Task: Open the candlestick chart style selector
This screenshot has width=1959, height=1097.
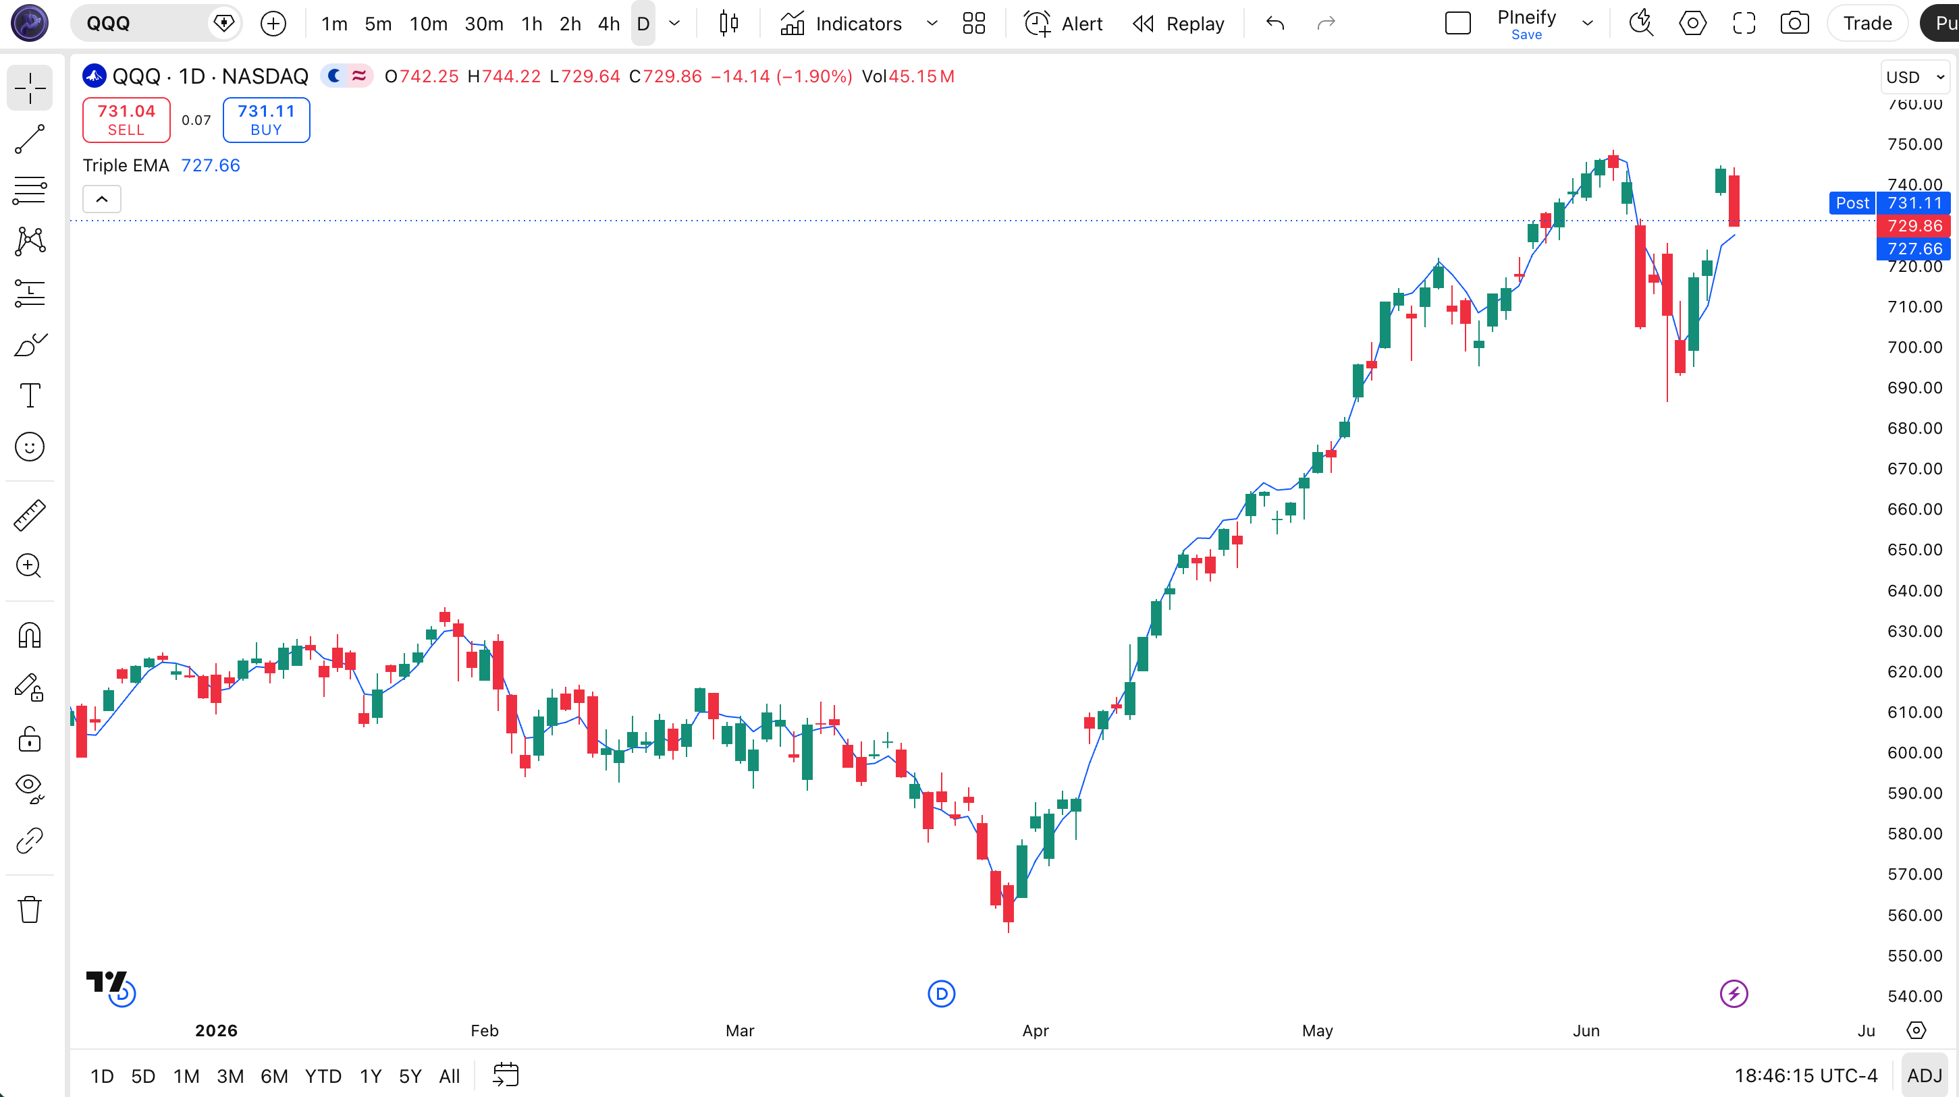Action: coord(728,24)
